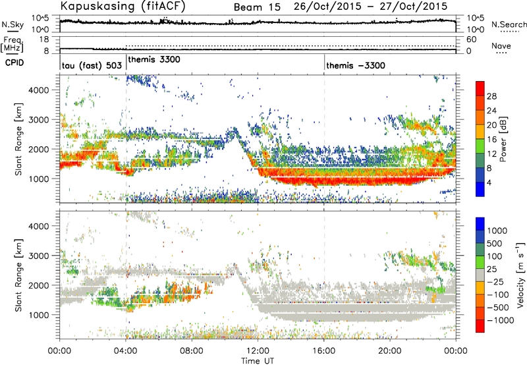527x365 pixels.
Task: Click the '500' velocity colorbar value
Action: point(495,243)
